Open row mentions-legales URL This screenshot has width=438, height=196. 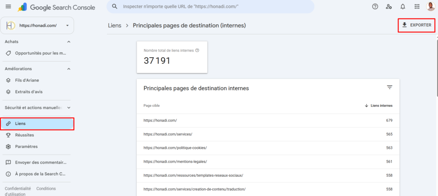pos(268,161)
